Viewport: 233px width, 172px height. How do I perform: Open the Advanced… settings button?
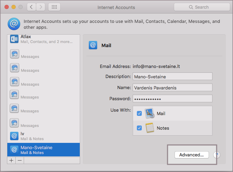pos(191,155)
